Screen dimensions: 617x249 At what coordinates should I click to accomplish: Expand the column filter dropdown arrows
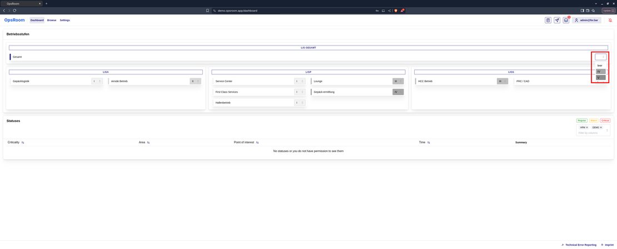tap(607, 130)
